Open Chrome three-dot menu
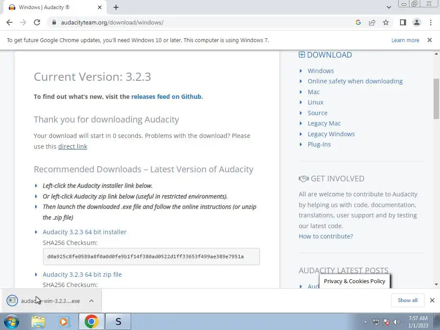This screenshot has width=440, height=330. pyautogui.click(x=431, y=22)
